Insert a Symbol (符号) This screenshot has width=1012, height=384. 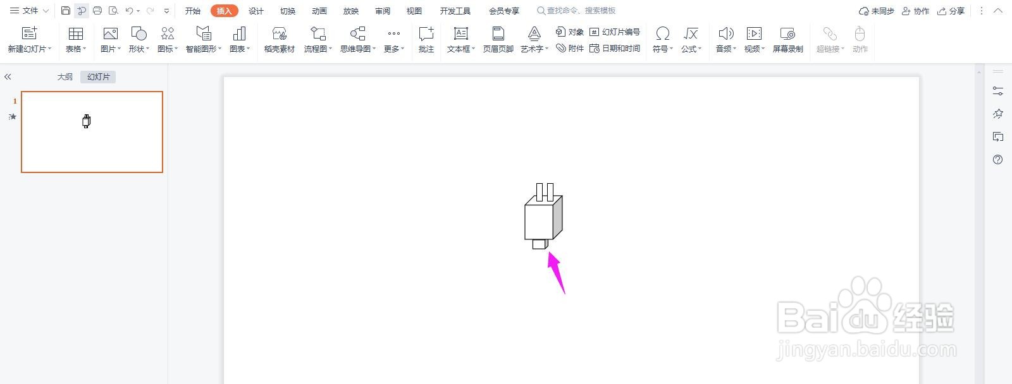tap(663, 39)
